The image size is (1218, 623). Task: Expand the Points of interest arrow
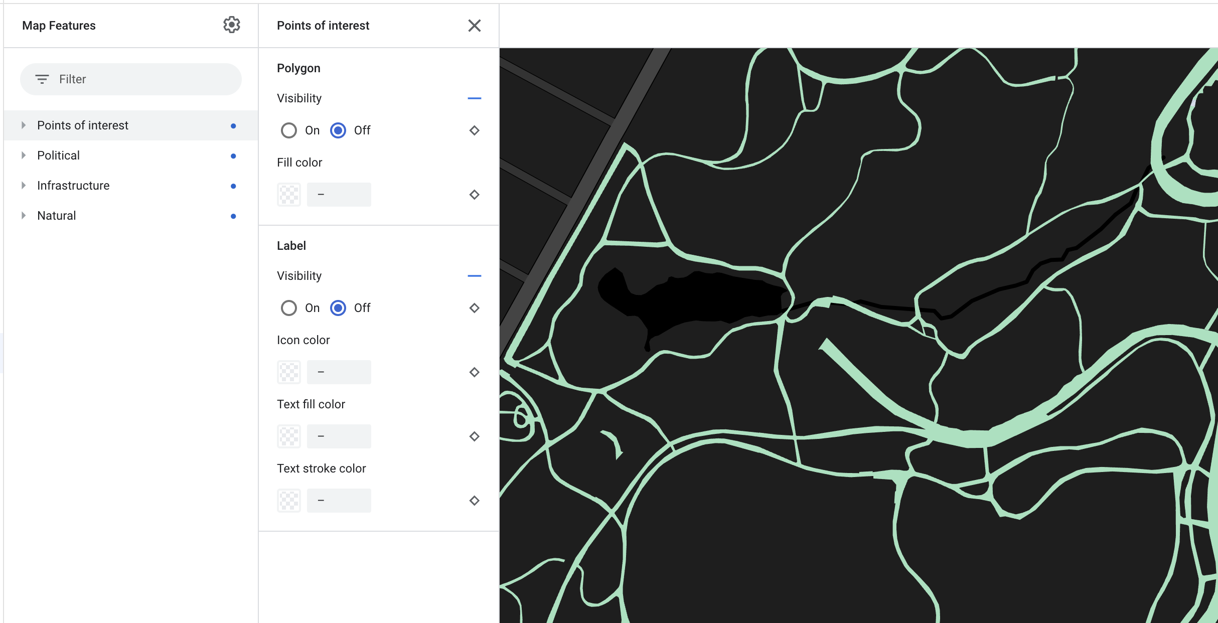coord(24,125)
